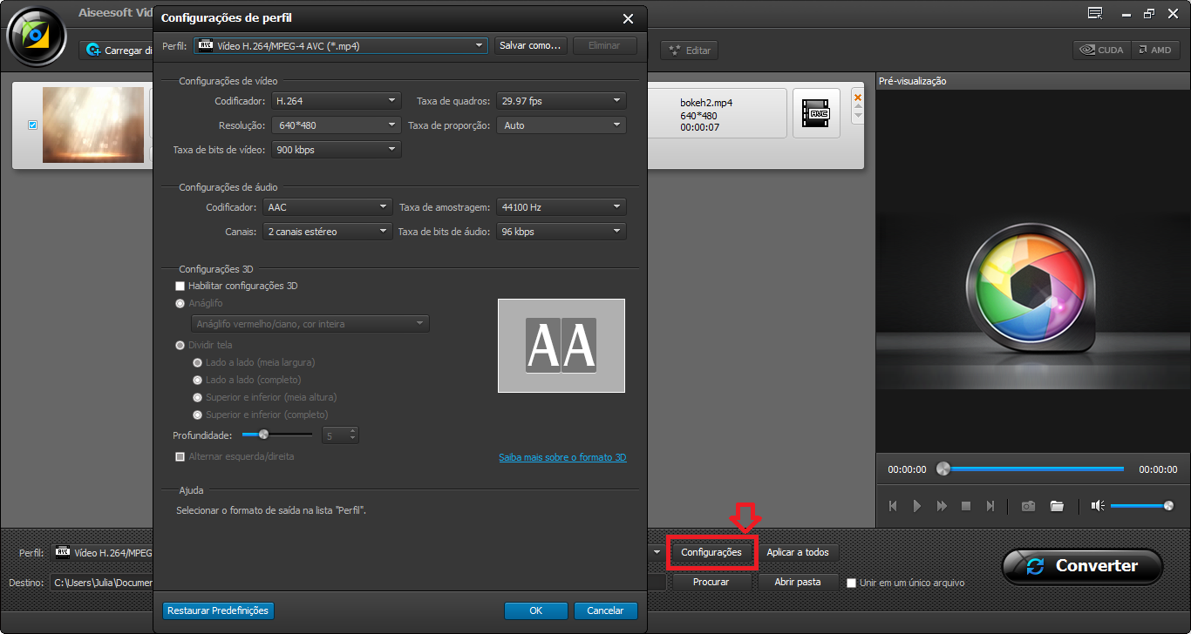Check Unir em um único arquivo
The width and height of the screenshot is (1191, 634).
pos(852,583)
